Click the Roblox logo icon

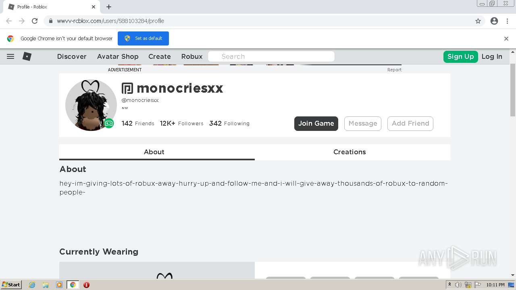[x=27, y=56]
